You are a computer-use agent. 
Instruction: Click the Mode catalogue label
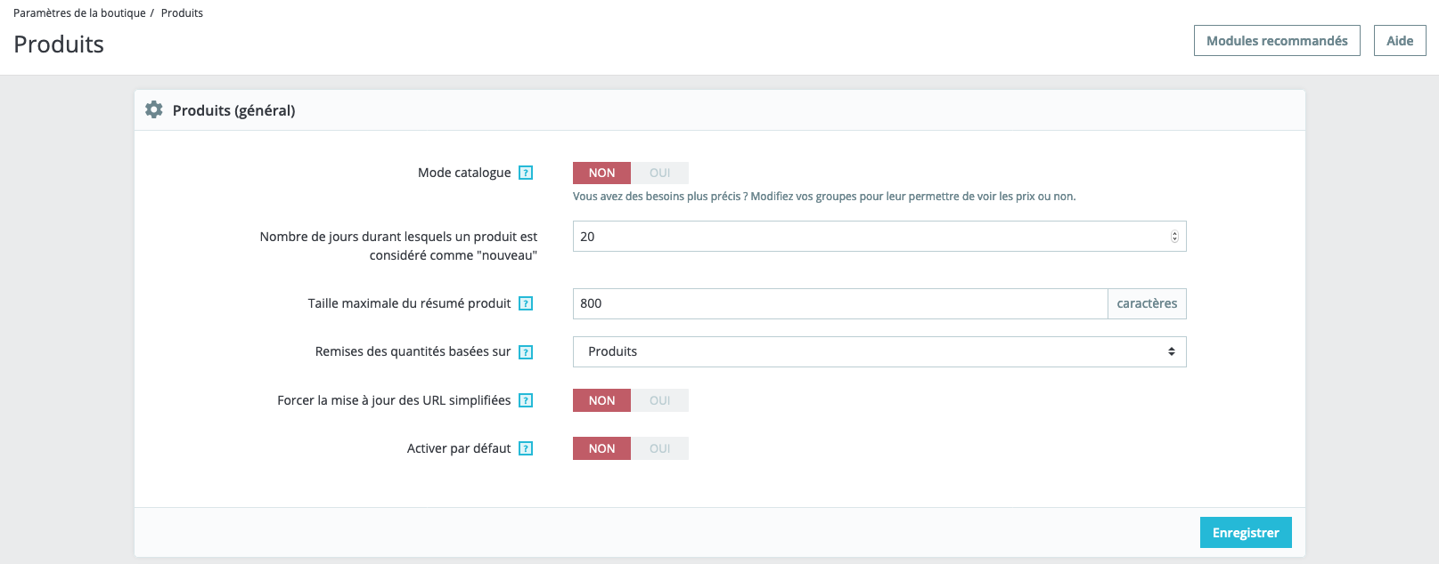pyautogui.click(x=464, y=173)
